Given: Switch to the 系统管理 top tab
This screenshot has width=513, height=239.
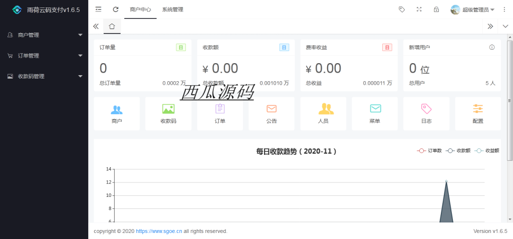Looking at the screenshot, I should 173,10.
